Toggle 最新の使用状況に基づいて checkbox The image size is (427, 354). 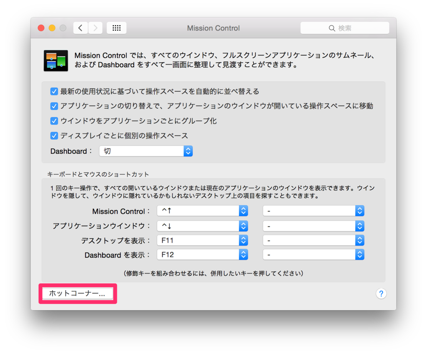point(54,91)
